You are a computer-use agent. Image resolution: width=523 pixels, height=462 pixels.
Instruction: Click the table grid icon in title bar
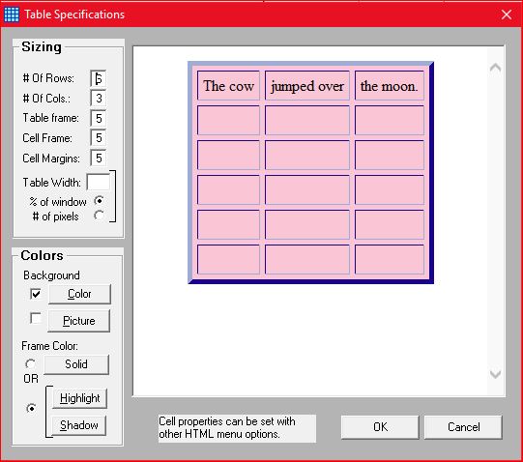12,14
